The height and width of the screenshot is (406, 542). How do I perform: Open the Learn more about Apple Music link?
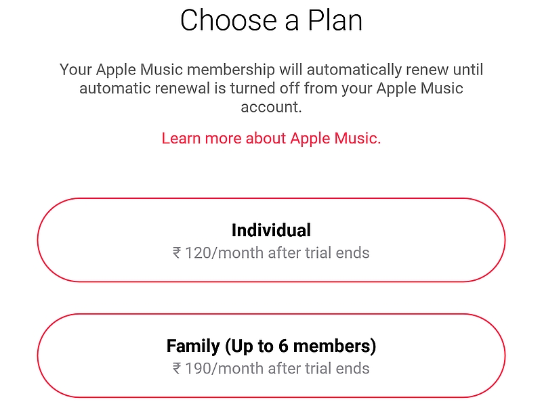(x=271, y=139)
